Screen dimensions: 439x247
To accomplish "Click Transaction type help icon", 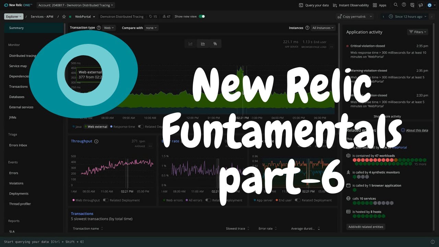I will (99, 28).
